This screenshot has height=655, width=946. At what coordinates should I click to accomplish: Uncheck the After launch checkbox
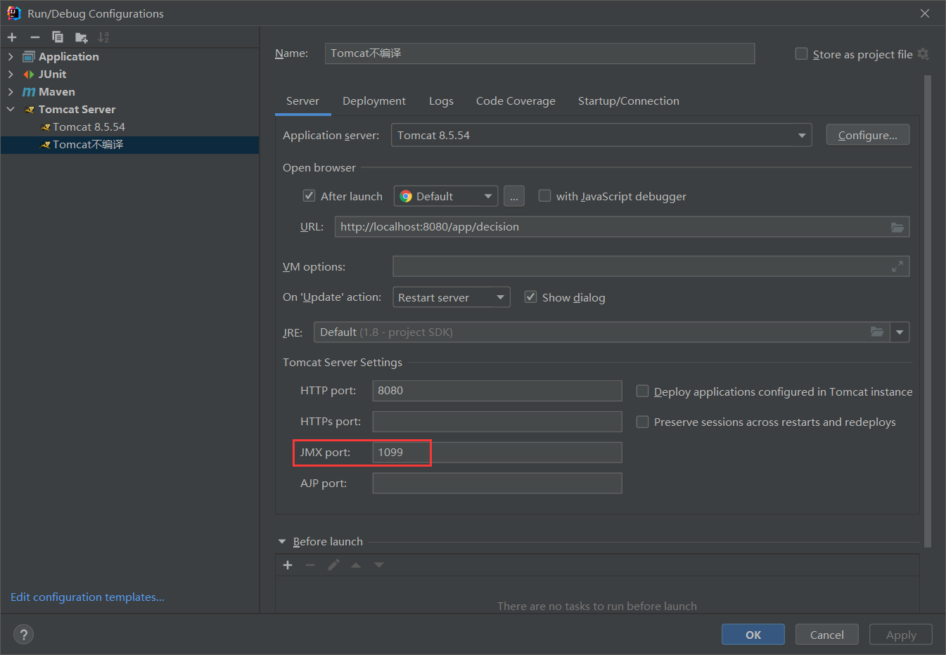[309, 196]
